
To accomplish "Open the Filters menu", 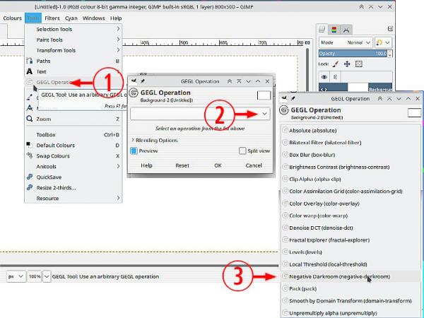I will (x=52, y=18).
